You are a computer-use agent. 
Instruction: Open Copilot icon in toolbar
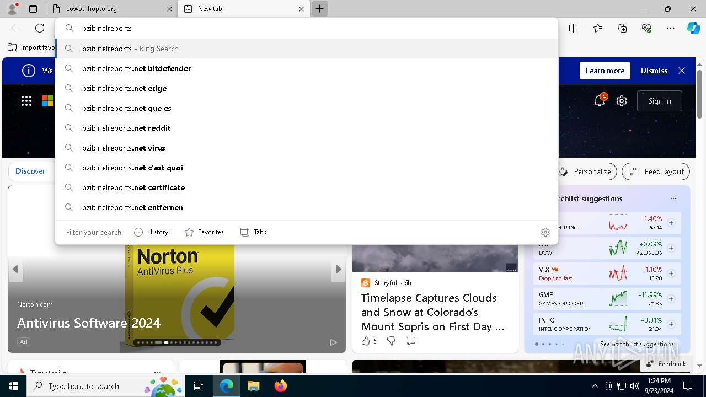[x=693, y=28]
